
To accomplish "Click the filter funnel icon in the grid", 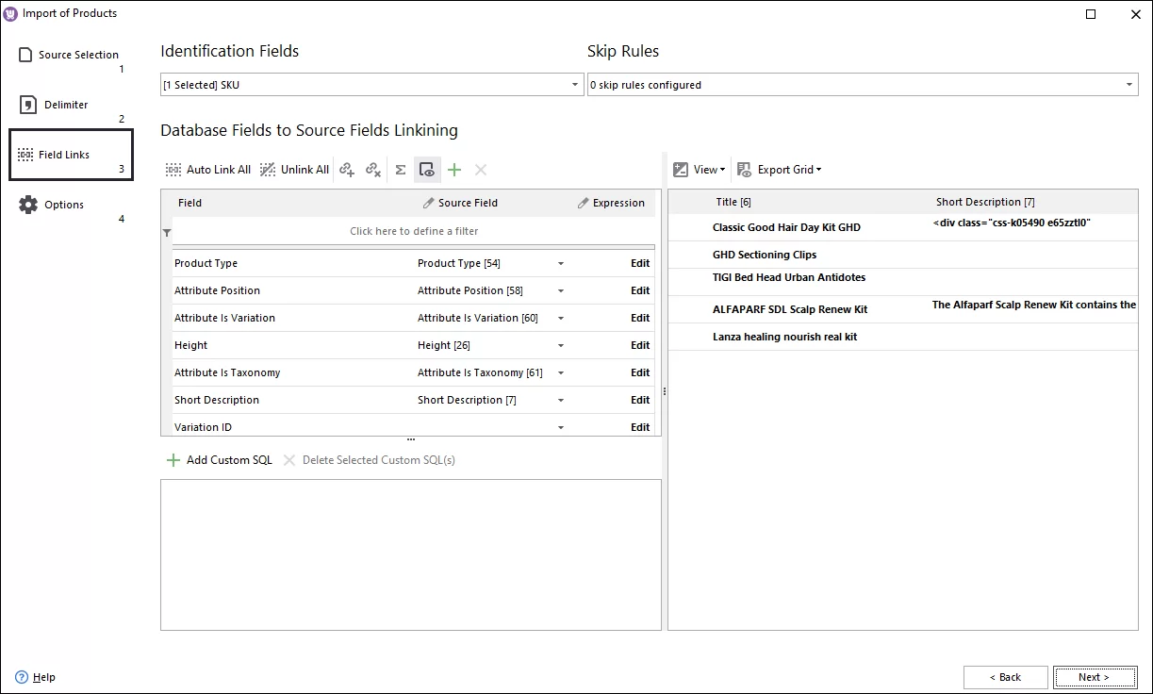I will tap(167, 232).
